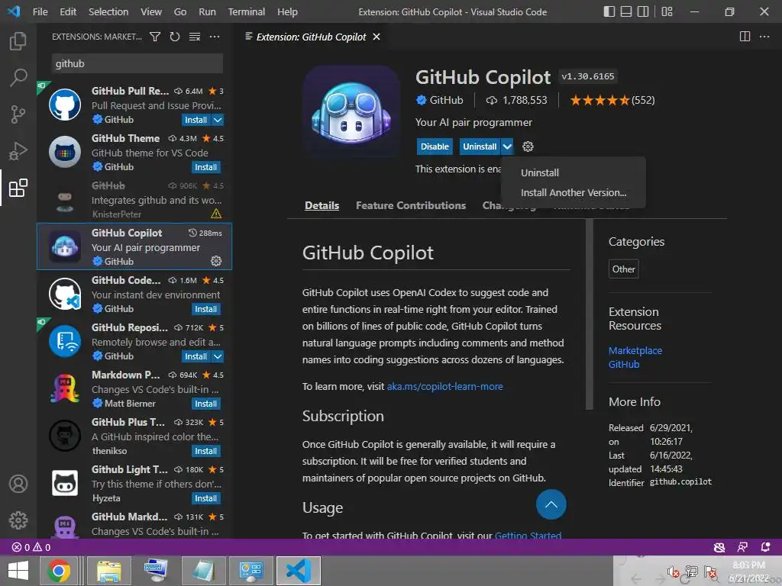The height and width of the screenshot is (586, 782).
Task: Switch to the Details tab
Action: [x=322, y=205]
